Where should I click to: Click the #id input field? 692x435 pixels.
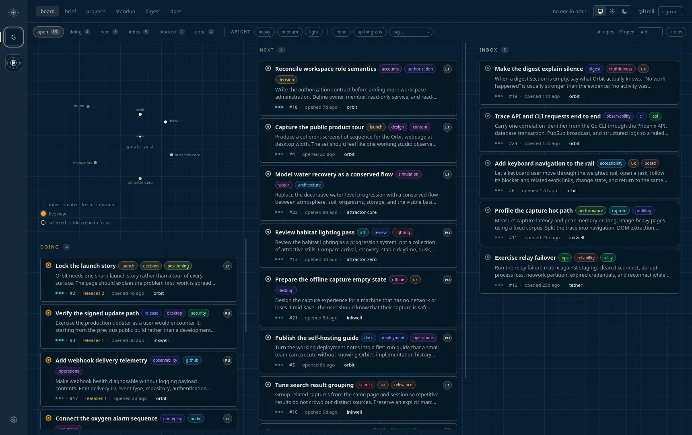pos(650,32)
